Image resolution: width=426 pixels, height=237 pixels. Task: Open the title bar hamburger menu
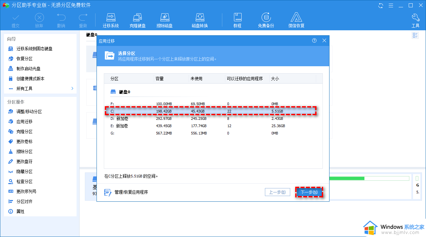point(391,5)
